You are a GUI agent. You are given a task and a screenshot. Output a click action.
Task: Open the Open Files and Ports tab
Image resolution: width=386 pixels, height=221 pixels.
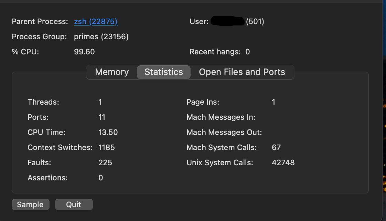(242, 72)
